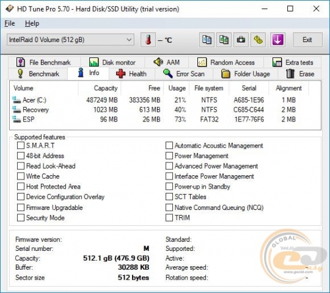Toggle the Power Management checkbox

tap(169, 156)
